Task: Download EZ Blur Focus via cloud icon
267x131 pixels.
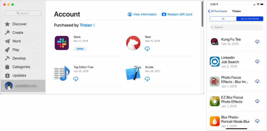Action: [x=257, y=101]
